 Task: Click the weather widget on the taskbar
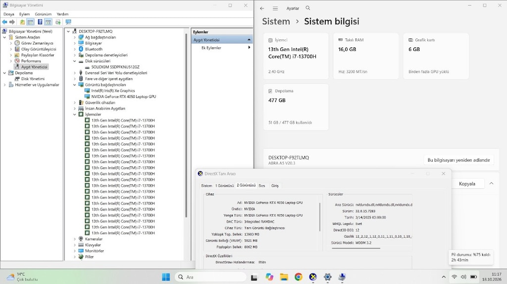pos(23,277)
